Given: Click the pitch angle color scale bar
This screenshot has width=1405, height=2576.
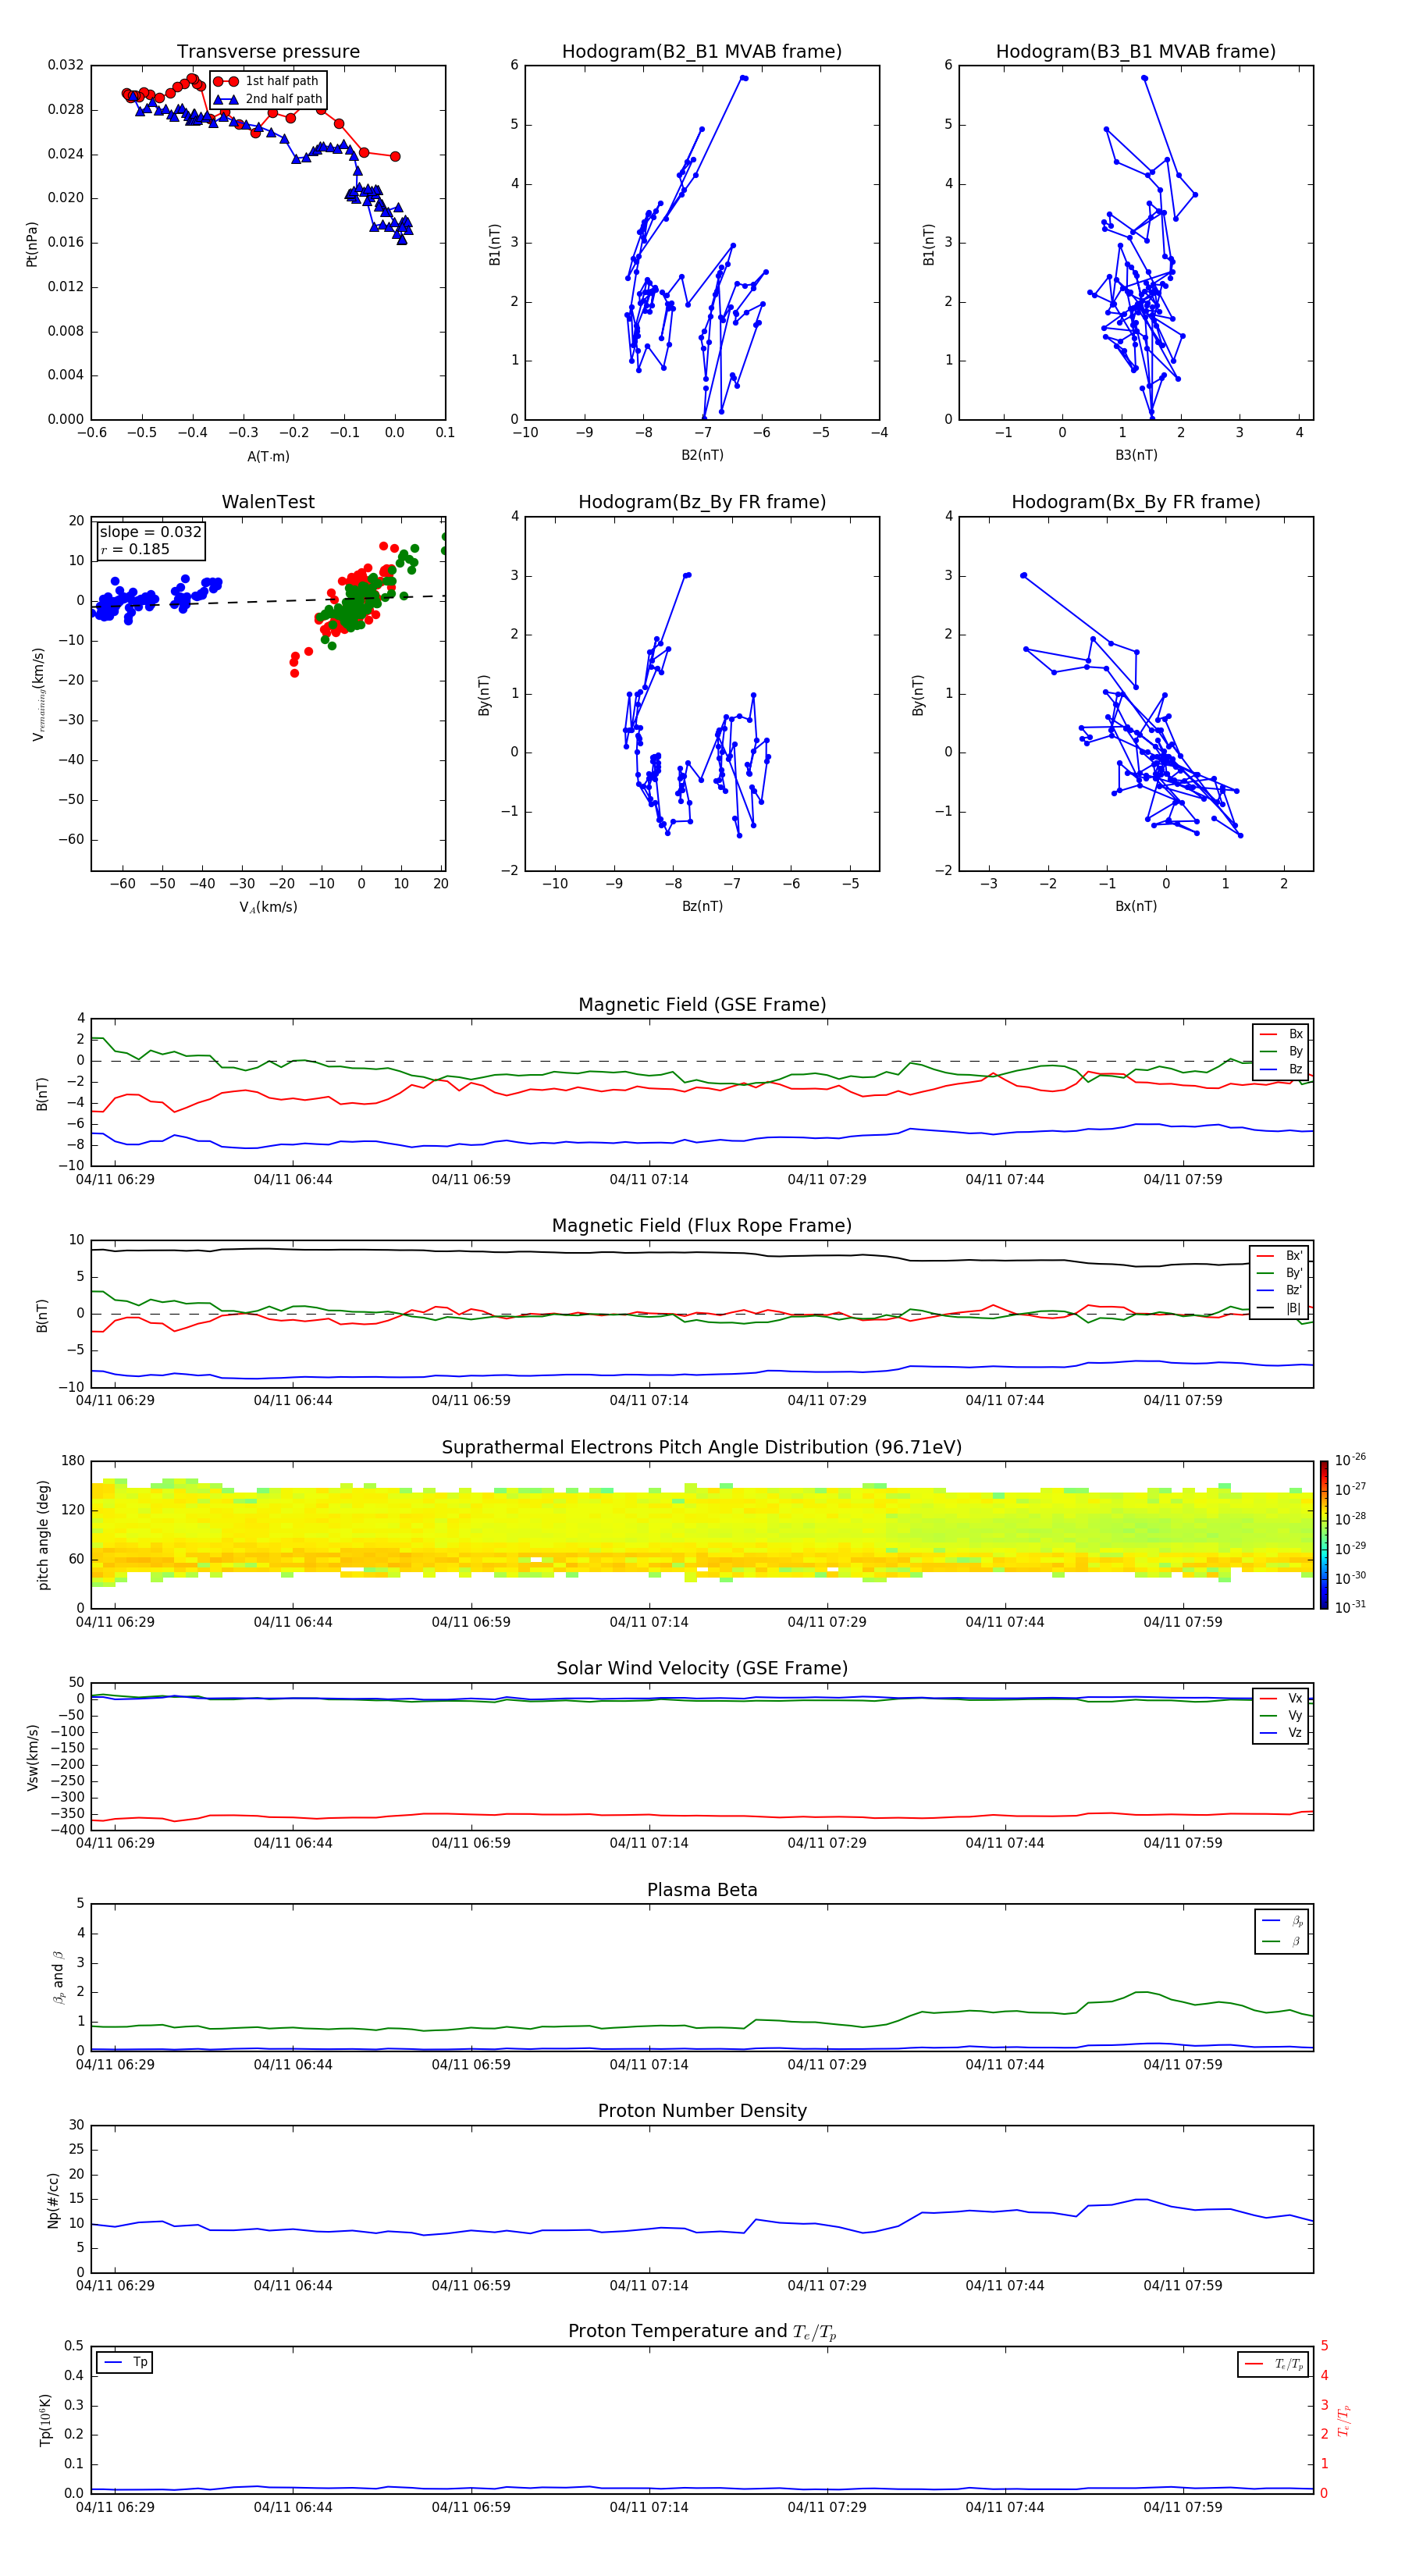Looking at the screenshot, I should coord(1324,1535).
